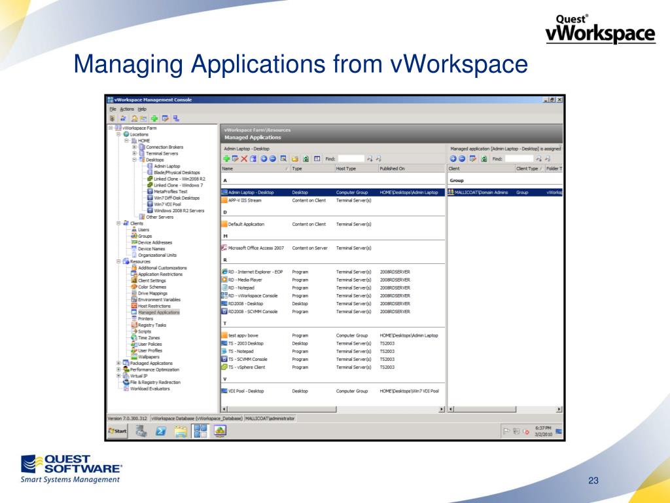Click the columns layout icon beside the Find label
Screen dimensions: 670x503
[317, 158]
